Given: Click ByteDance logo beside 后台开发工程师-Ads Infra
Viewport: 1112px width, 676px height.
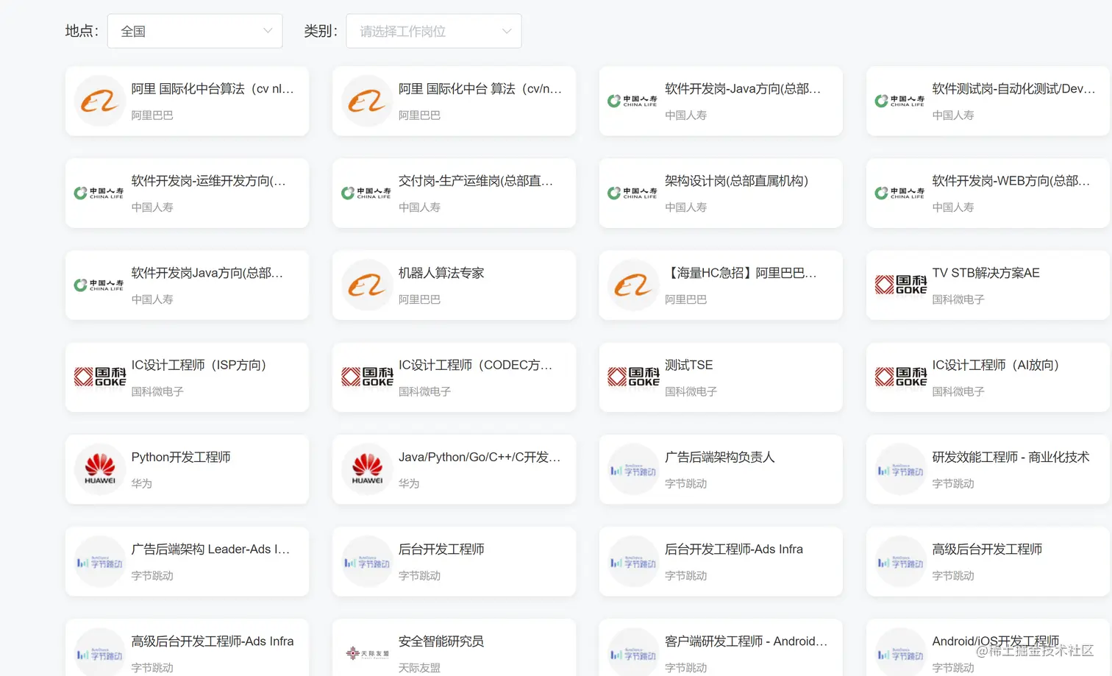Looking at the screenshot, I should 633,561.
